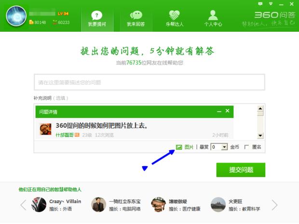The image size is (299, 224).
Task: Click the scroll up arrow of details box
Action: tap(260, 109)
